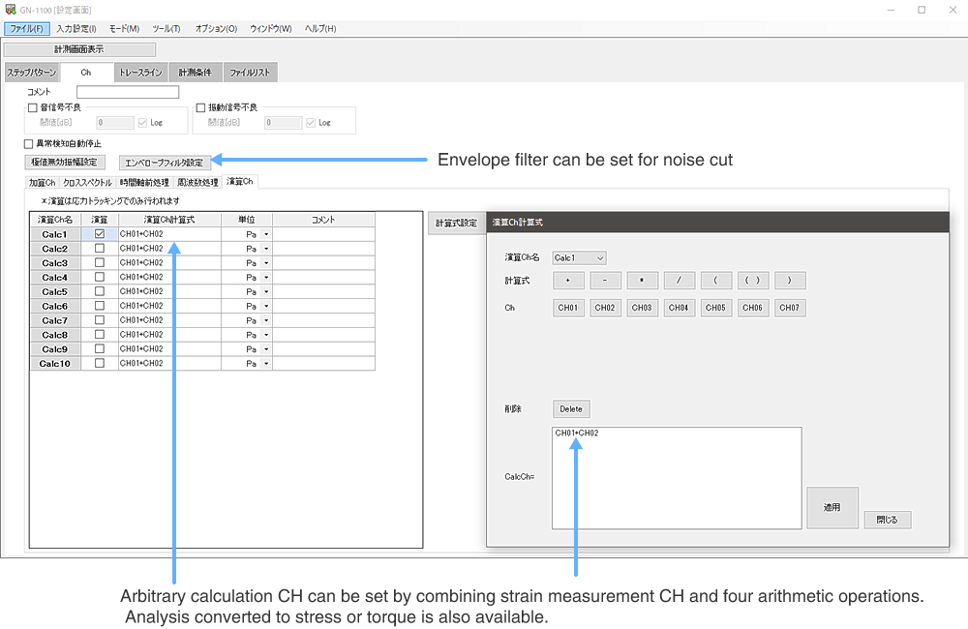Click the GN-1100 app icon in title bar
Viewport: 968px width, 629px height.
point(11,9)
